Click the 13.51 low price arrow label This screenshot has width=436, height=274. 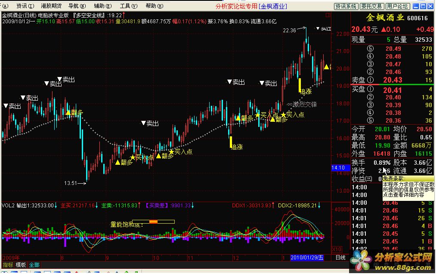tap(75, 183)
